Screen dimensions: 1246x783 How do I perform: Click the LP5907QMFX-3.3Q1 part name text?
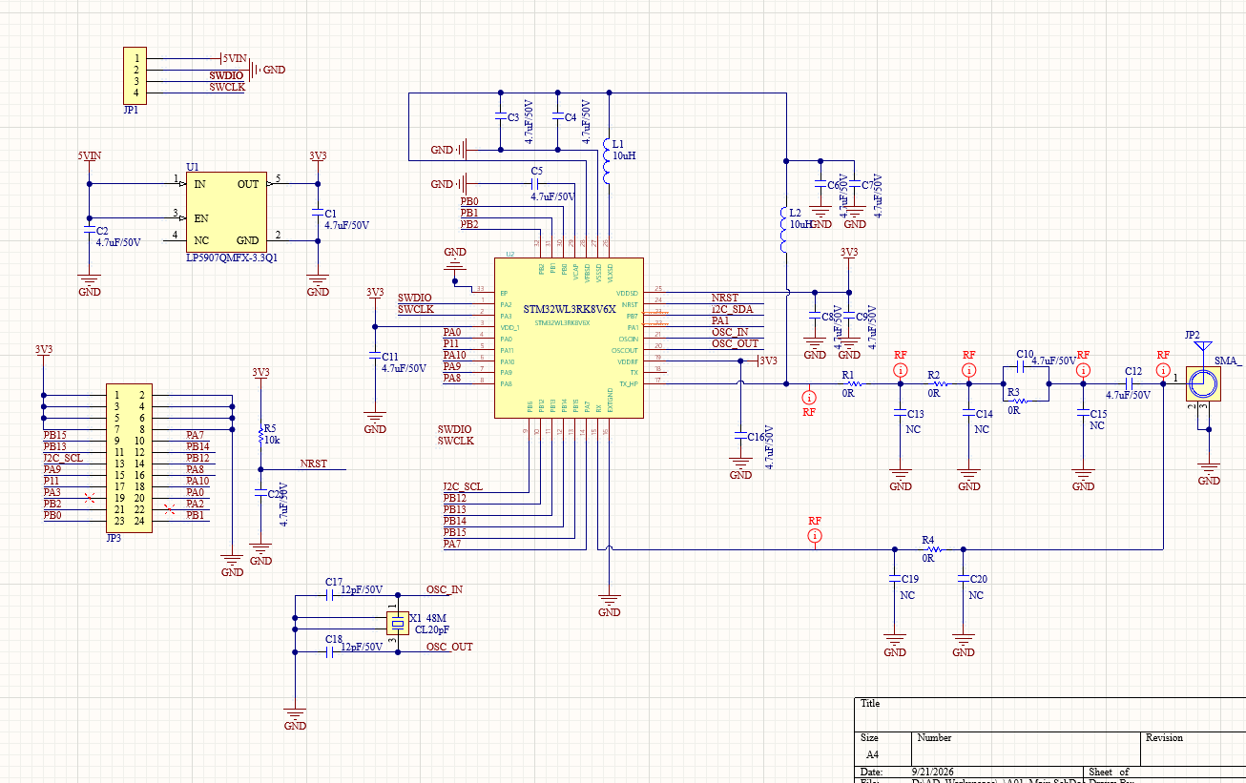232,258
